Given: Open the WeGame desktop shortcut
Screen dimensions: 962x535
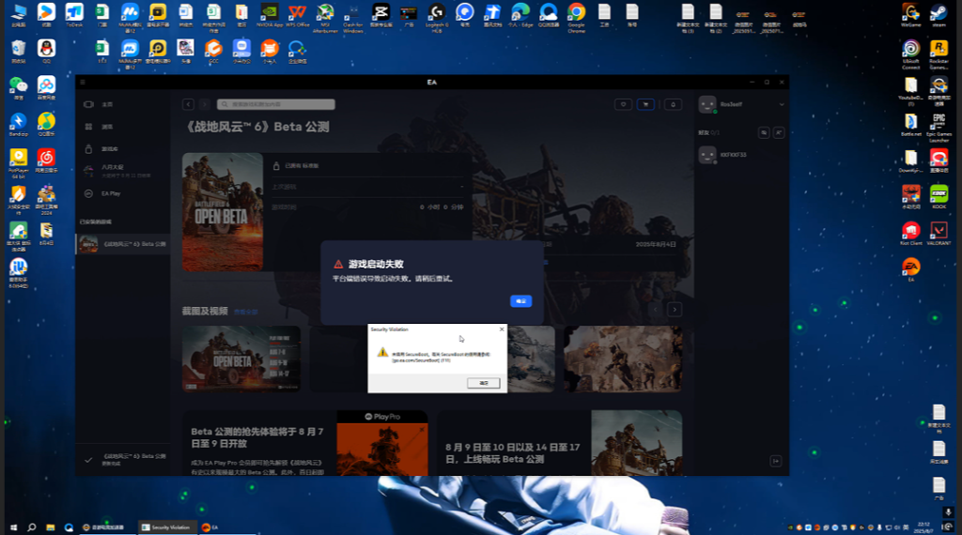Looking at the screenshot, I should click(x=910, y=15).
